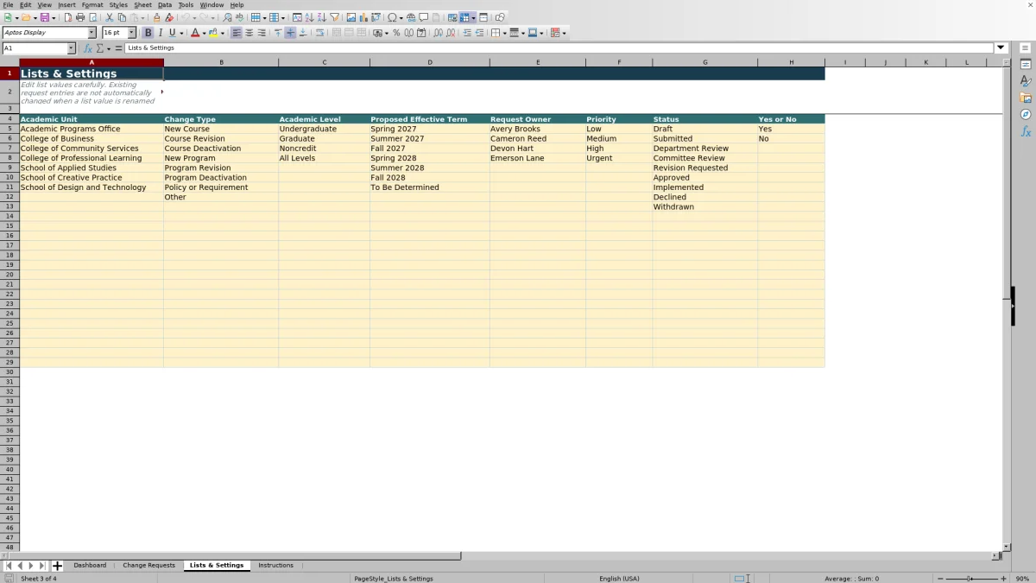This screenshot has height=583, width=1036.
Task: Click the Insert Image icon
Action: [351, 17]
